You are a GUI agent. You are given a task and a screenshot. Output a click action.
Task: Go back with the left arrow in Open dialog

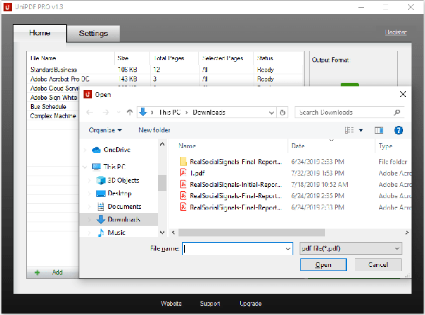click(x=90, y=112)
